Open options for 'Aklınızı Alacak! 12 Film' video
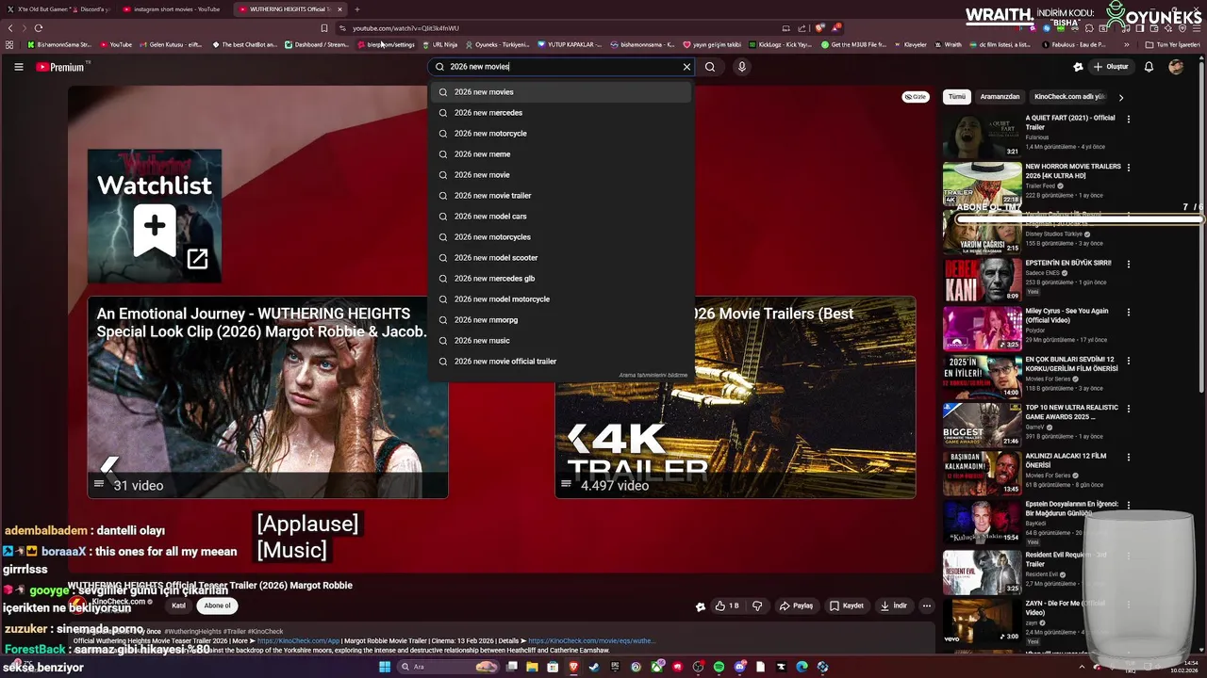 point(1129,457)
